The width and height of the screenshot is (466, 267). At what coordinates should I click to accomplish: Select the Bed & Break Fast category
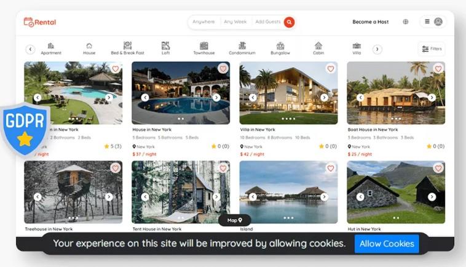[127, 48]
